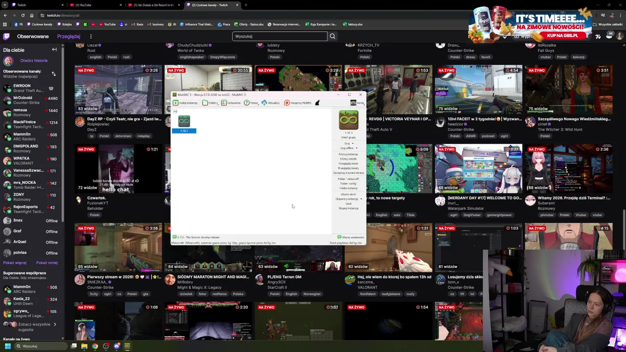626x352 pixels.
Task: Open Folder '.minecraft' in MultiMC
Action: tap(348, 179)
